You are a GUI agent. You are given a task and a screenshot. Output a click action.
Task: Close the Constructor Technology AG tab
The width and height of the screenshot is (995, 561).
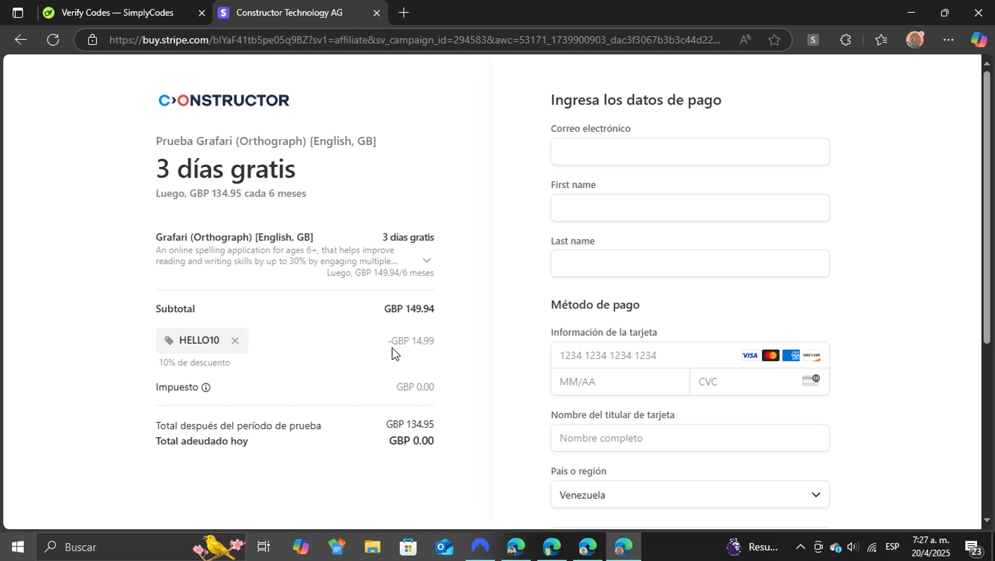(x=377, y=13)
